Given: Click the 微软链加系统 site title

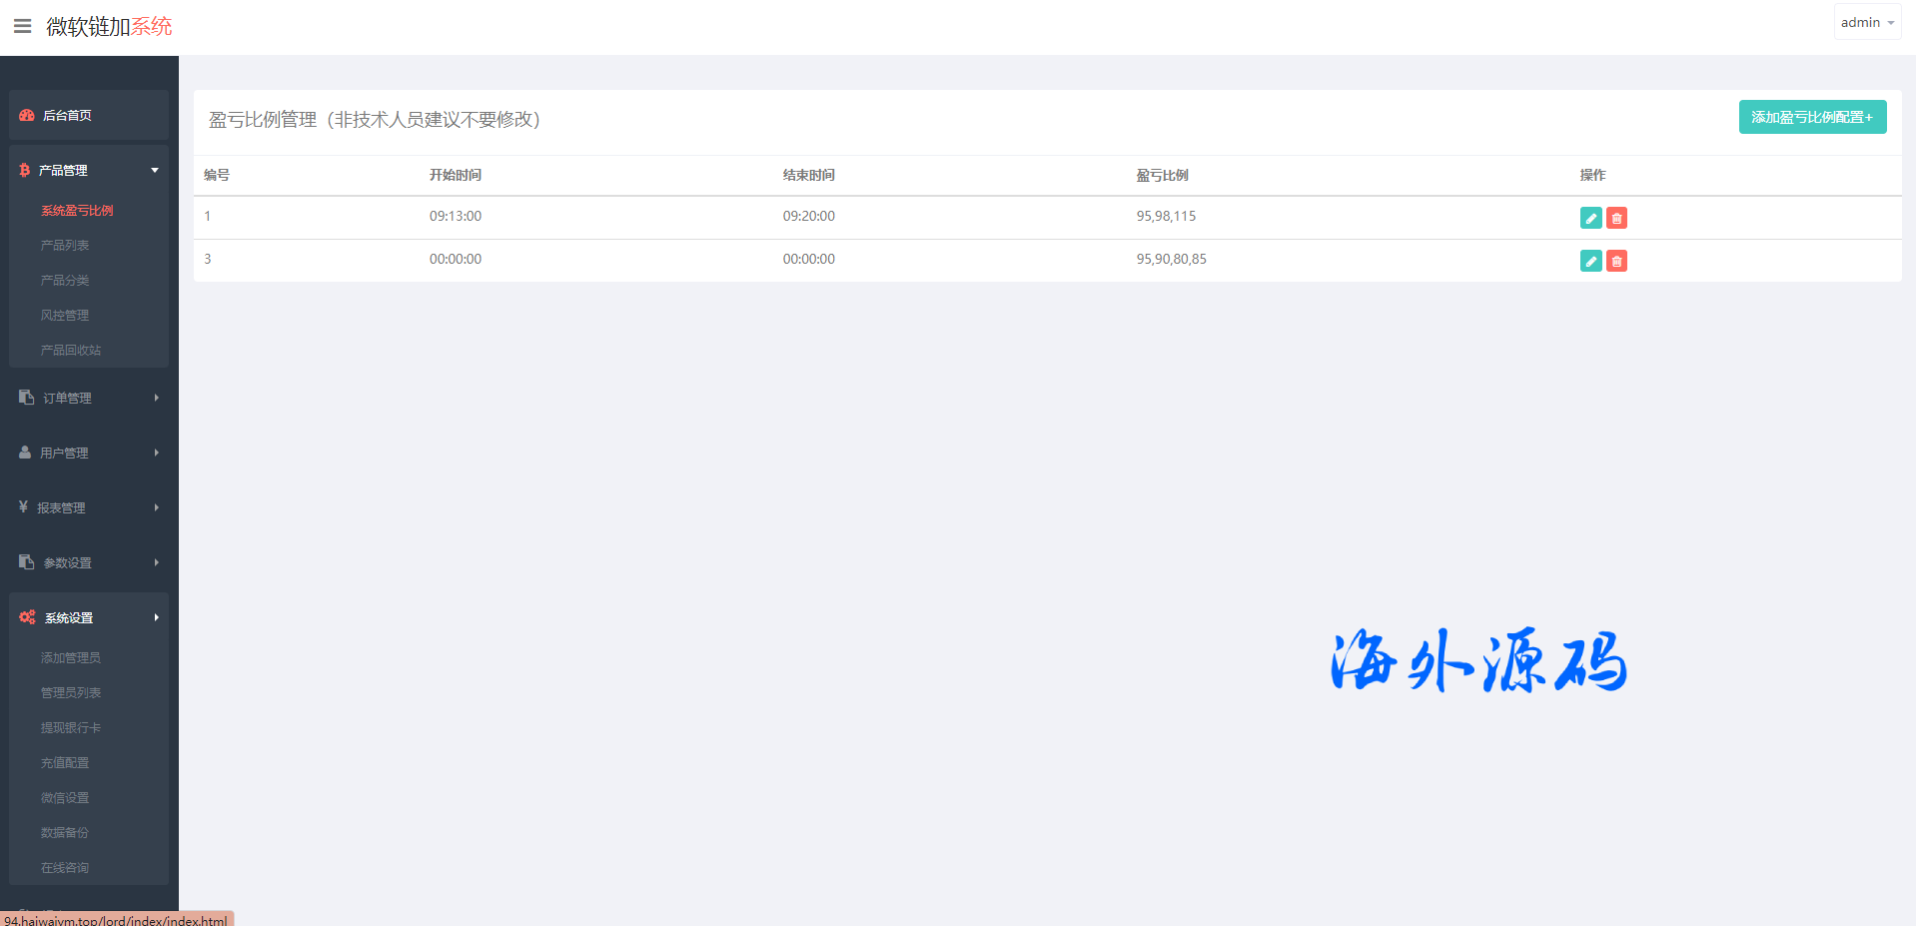Looking at the screenshot, I should (109, 27).
